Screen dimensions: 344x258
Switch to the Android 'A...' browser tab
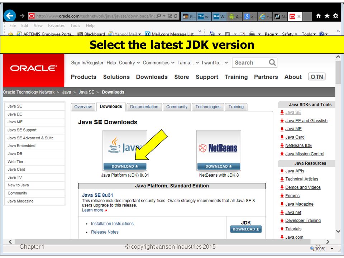point(235,16)
